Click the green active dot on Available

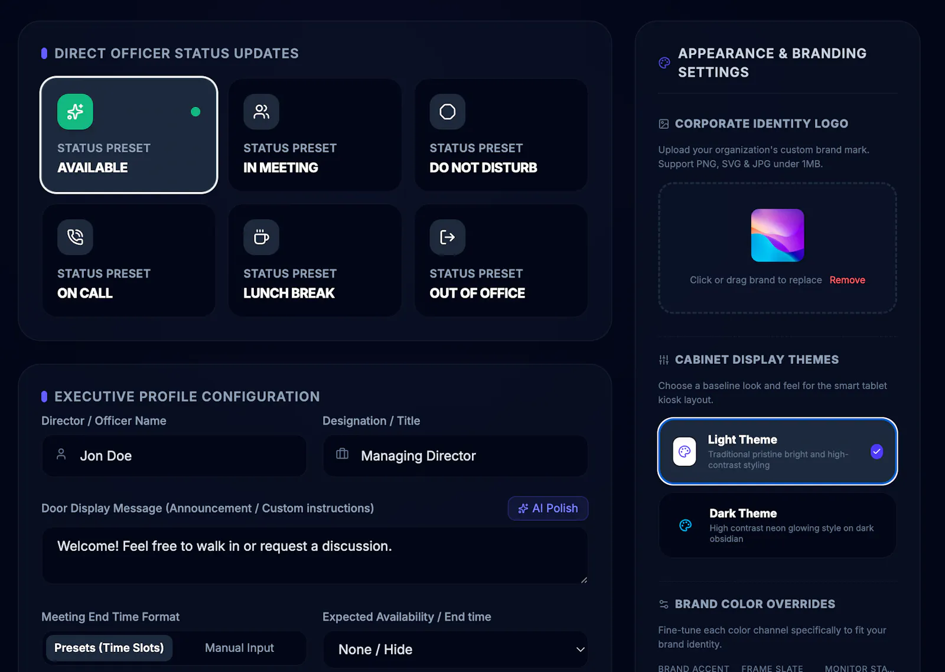pos(195,112)
